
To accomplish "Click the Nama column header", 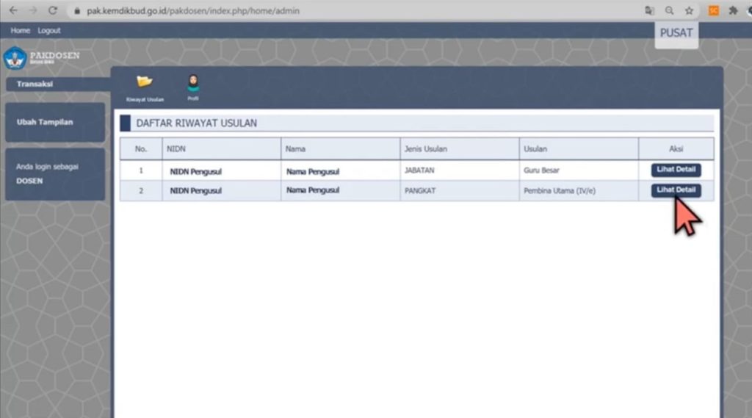I will [x=341, y=149].
